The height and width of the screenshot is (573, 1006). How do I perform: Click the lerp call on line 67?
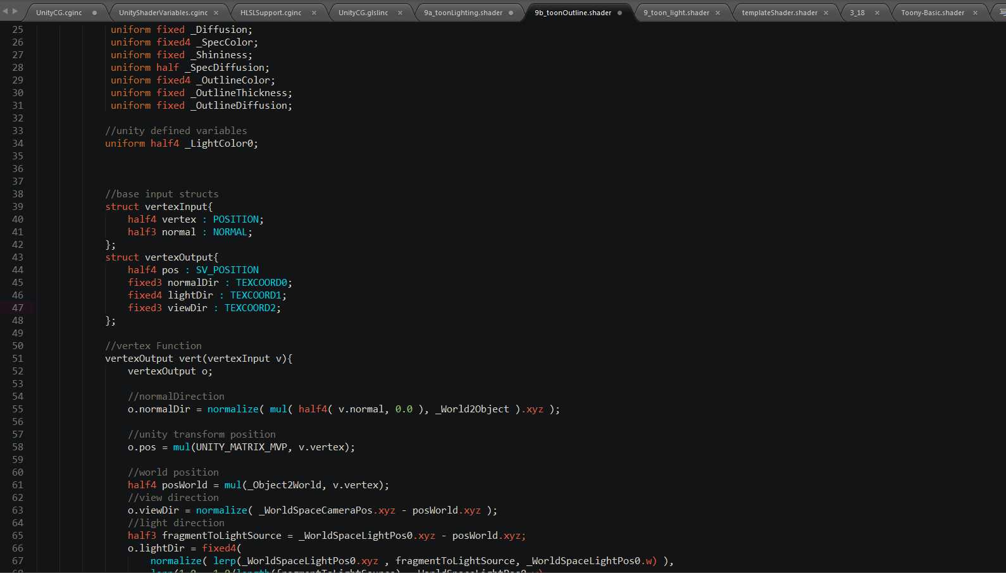click(x=225, y=561)
